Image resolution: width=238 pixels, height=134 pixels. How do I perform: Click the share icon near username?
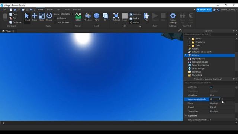[x=218, y=10]
